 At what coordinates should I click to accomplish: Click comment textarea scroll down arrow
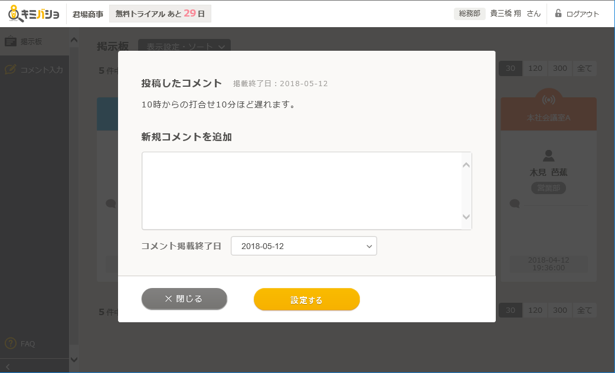[x=466, y=217]
